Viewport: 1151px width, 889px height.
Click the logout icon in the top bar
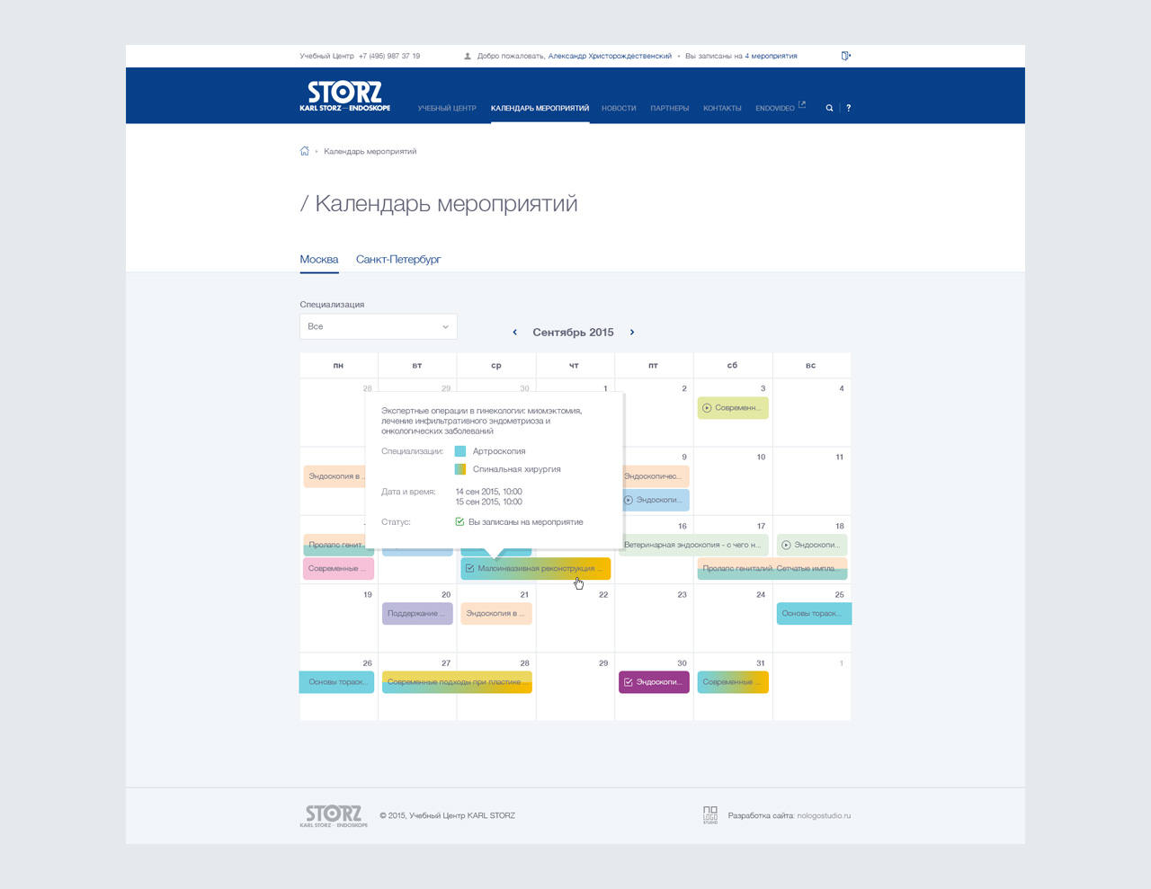tap(845, 56)
